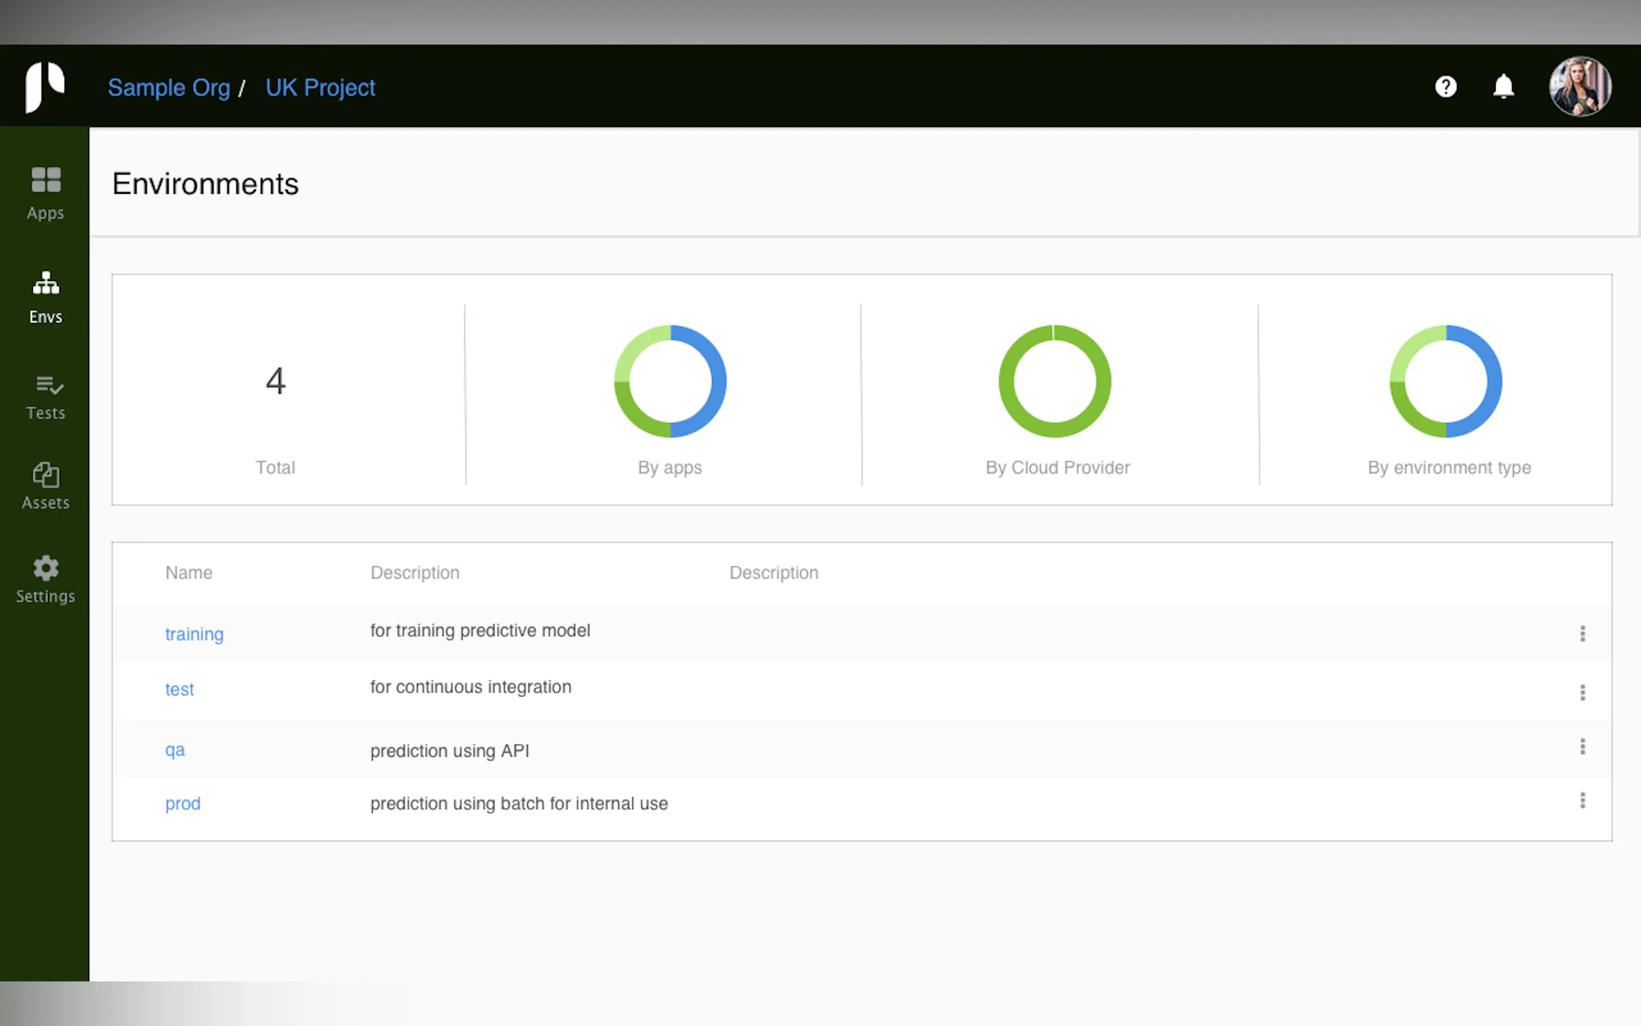
Task: Open notifications bell icon
Action: coord(1503,87)
